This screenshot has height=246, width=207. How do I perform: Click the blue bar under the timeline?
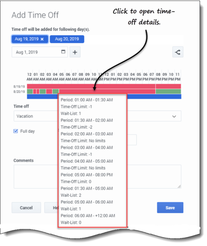[x=154, y=96]
